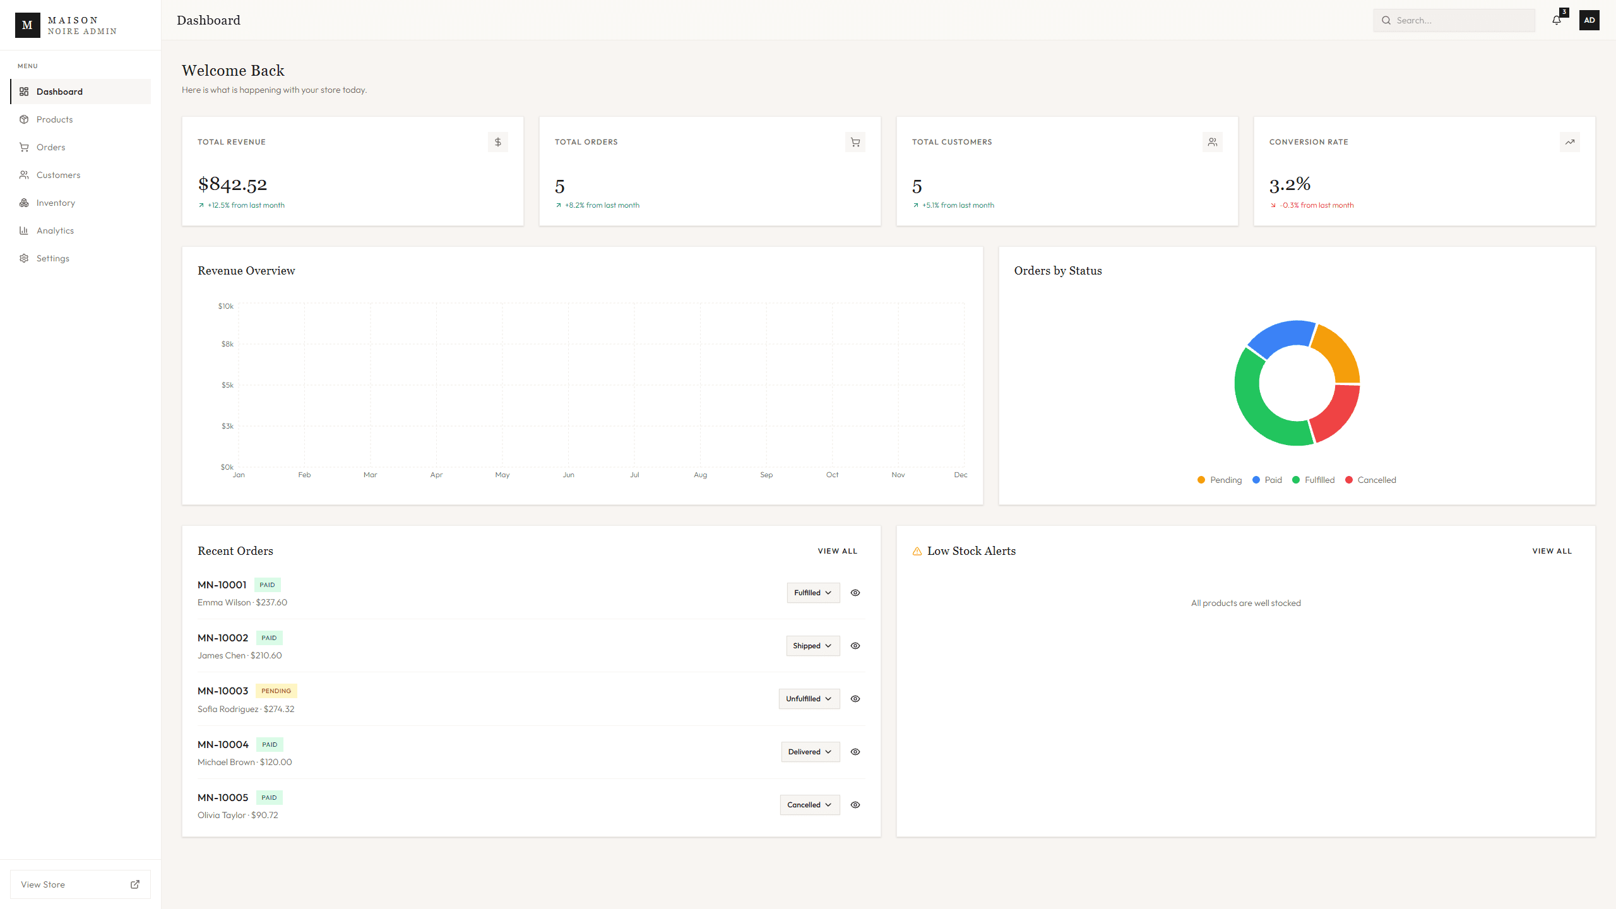
Task: View order MN-10005 via eye icon
Action: (855, 805)
